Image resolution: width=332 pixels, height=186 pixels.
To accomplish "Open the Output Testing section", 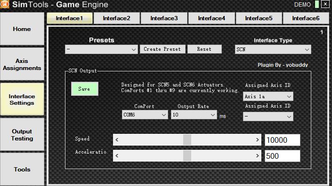I will [x=22, y=135].
